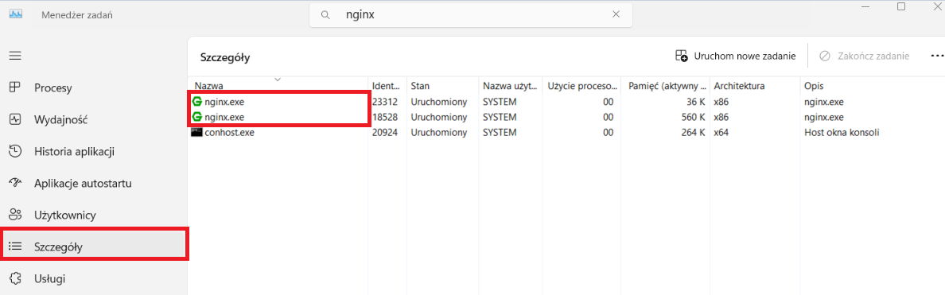Clear the nginx search text with X

[616, 14]
